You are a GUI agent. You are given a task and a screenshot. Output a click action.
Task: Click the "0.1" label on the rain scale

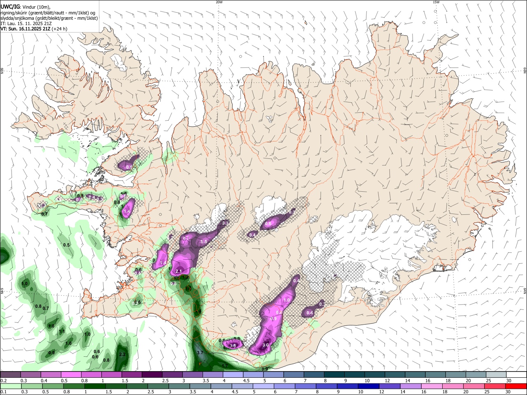pyautogui.click(x=3, y=392)
